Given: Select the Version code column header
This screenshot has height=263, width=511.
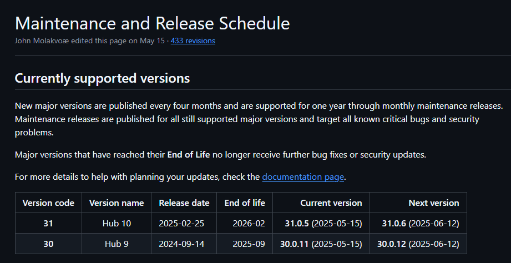Looking at the screenshot, I should (x=48, y=203).
